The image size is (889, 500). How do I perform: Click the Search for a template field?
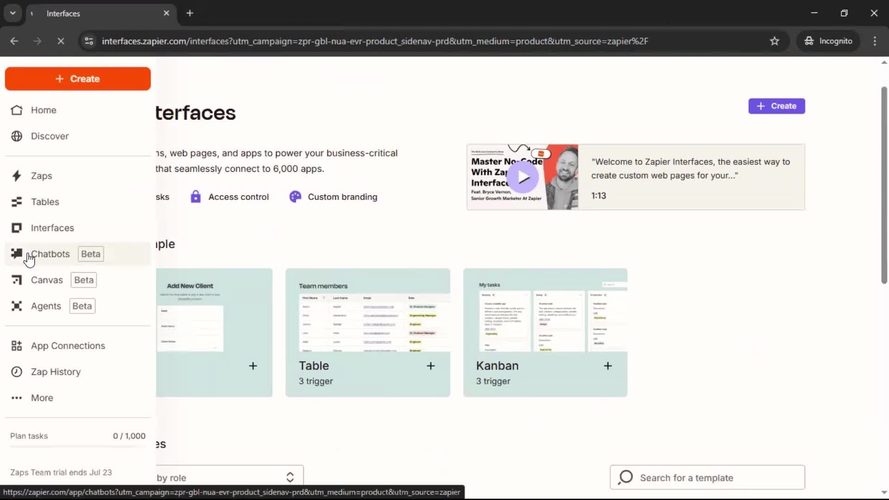707,477
